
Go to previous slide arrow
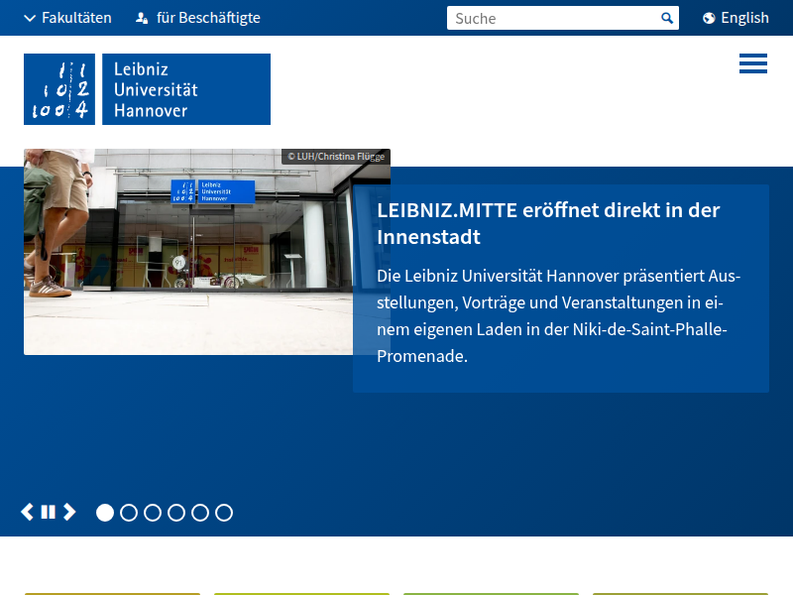tap(28, 512)
